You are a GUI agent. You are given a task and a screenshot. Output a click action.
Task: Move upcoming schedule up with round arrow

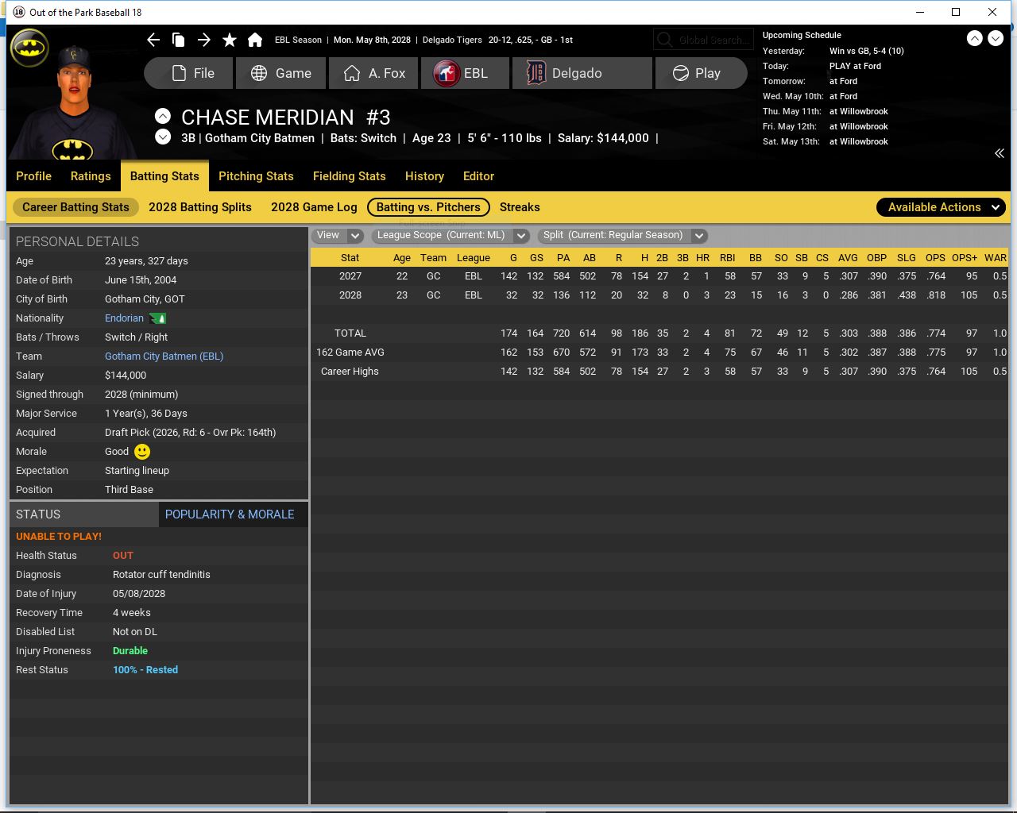point(975,38)
